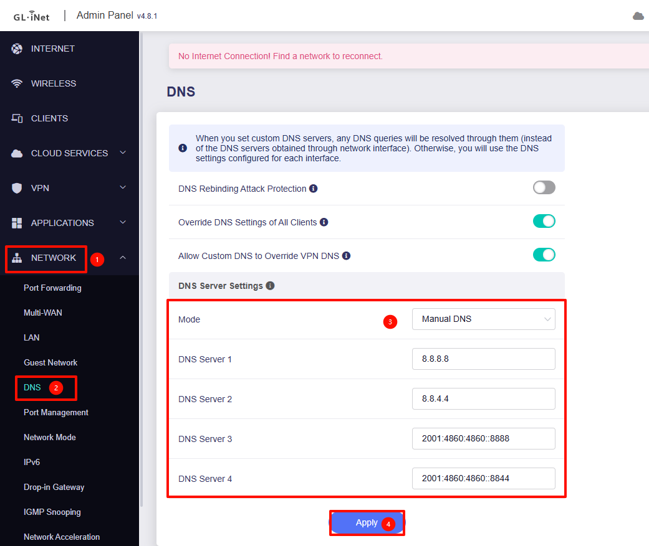This screenshot has width=649, height=546.
Task: Open the Mode dropdown showing Manual DNS
Action: tap(483, 319)
